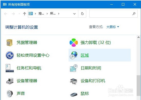Open the 声音 text link

(21, 93)
